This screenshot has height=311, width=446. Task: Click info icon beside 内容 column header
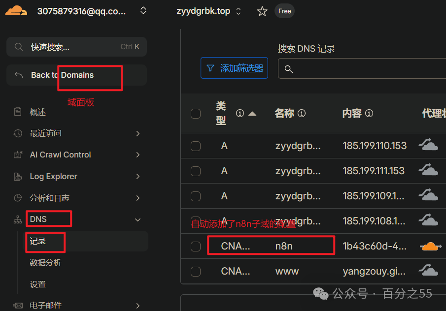pos(369,114)
